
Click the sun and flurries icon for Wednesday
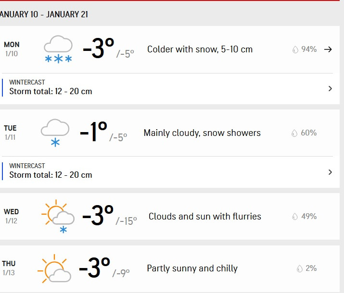(58, 216)
